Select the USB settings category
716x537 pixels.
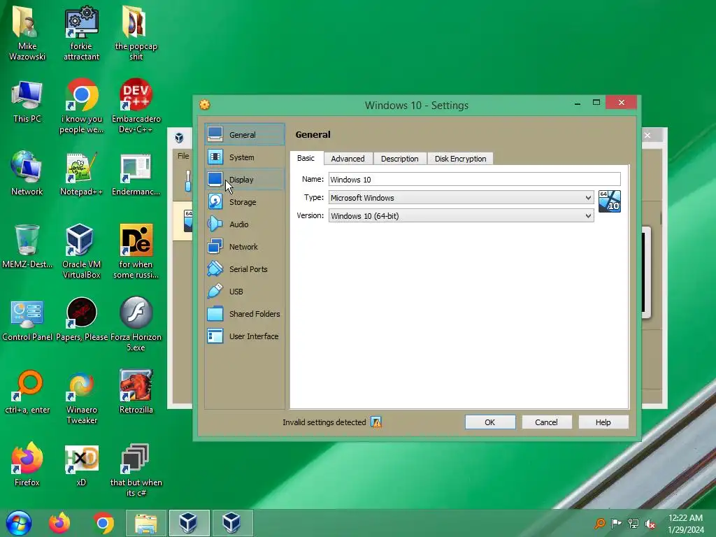[245, 292]
